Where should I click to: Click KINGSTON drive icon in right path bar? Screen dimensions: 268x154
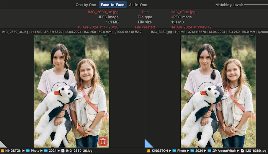tap(149, 150)
